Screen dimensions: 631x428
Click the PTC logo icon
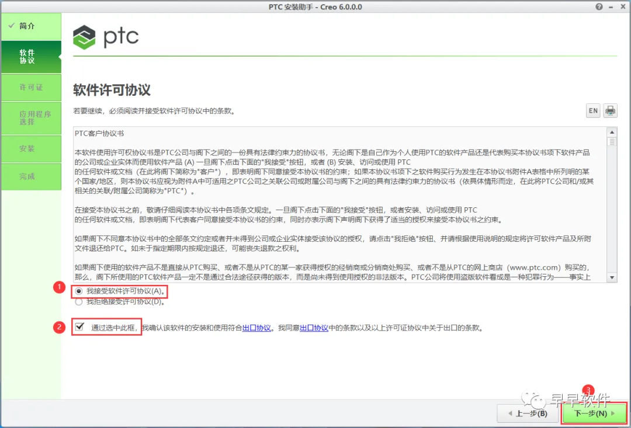[x=84, y=37]
